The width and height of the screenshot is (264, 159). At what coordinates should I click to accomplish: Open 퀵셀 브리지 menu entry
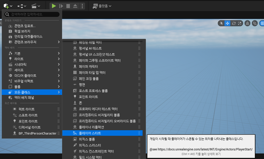(x=32, y=31)
